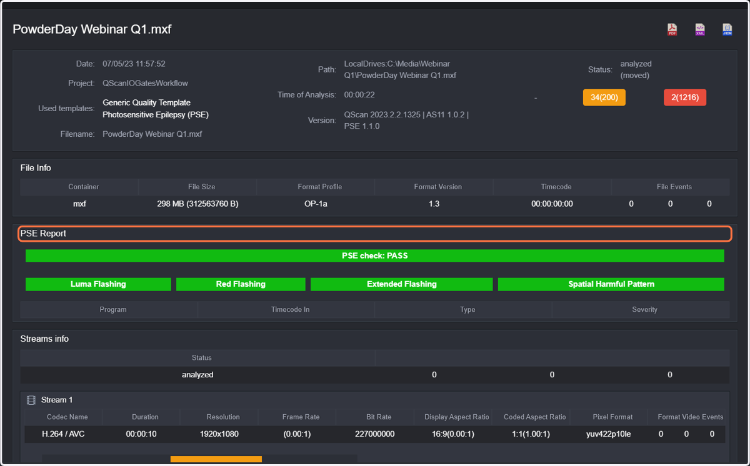750x466 pixels.
Task: Click the 1.3 format version value
Action: click(434, 204)
